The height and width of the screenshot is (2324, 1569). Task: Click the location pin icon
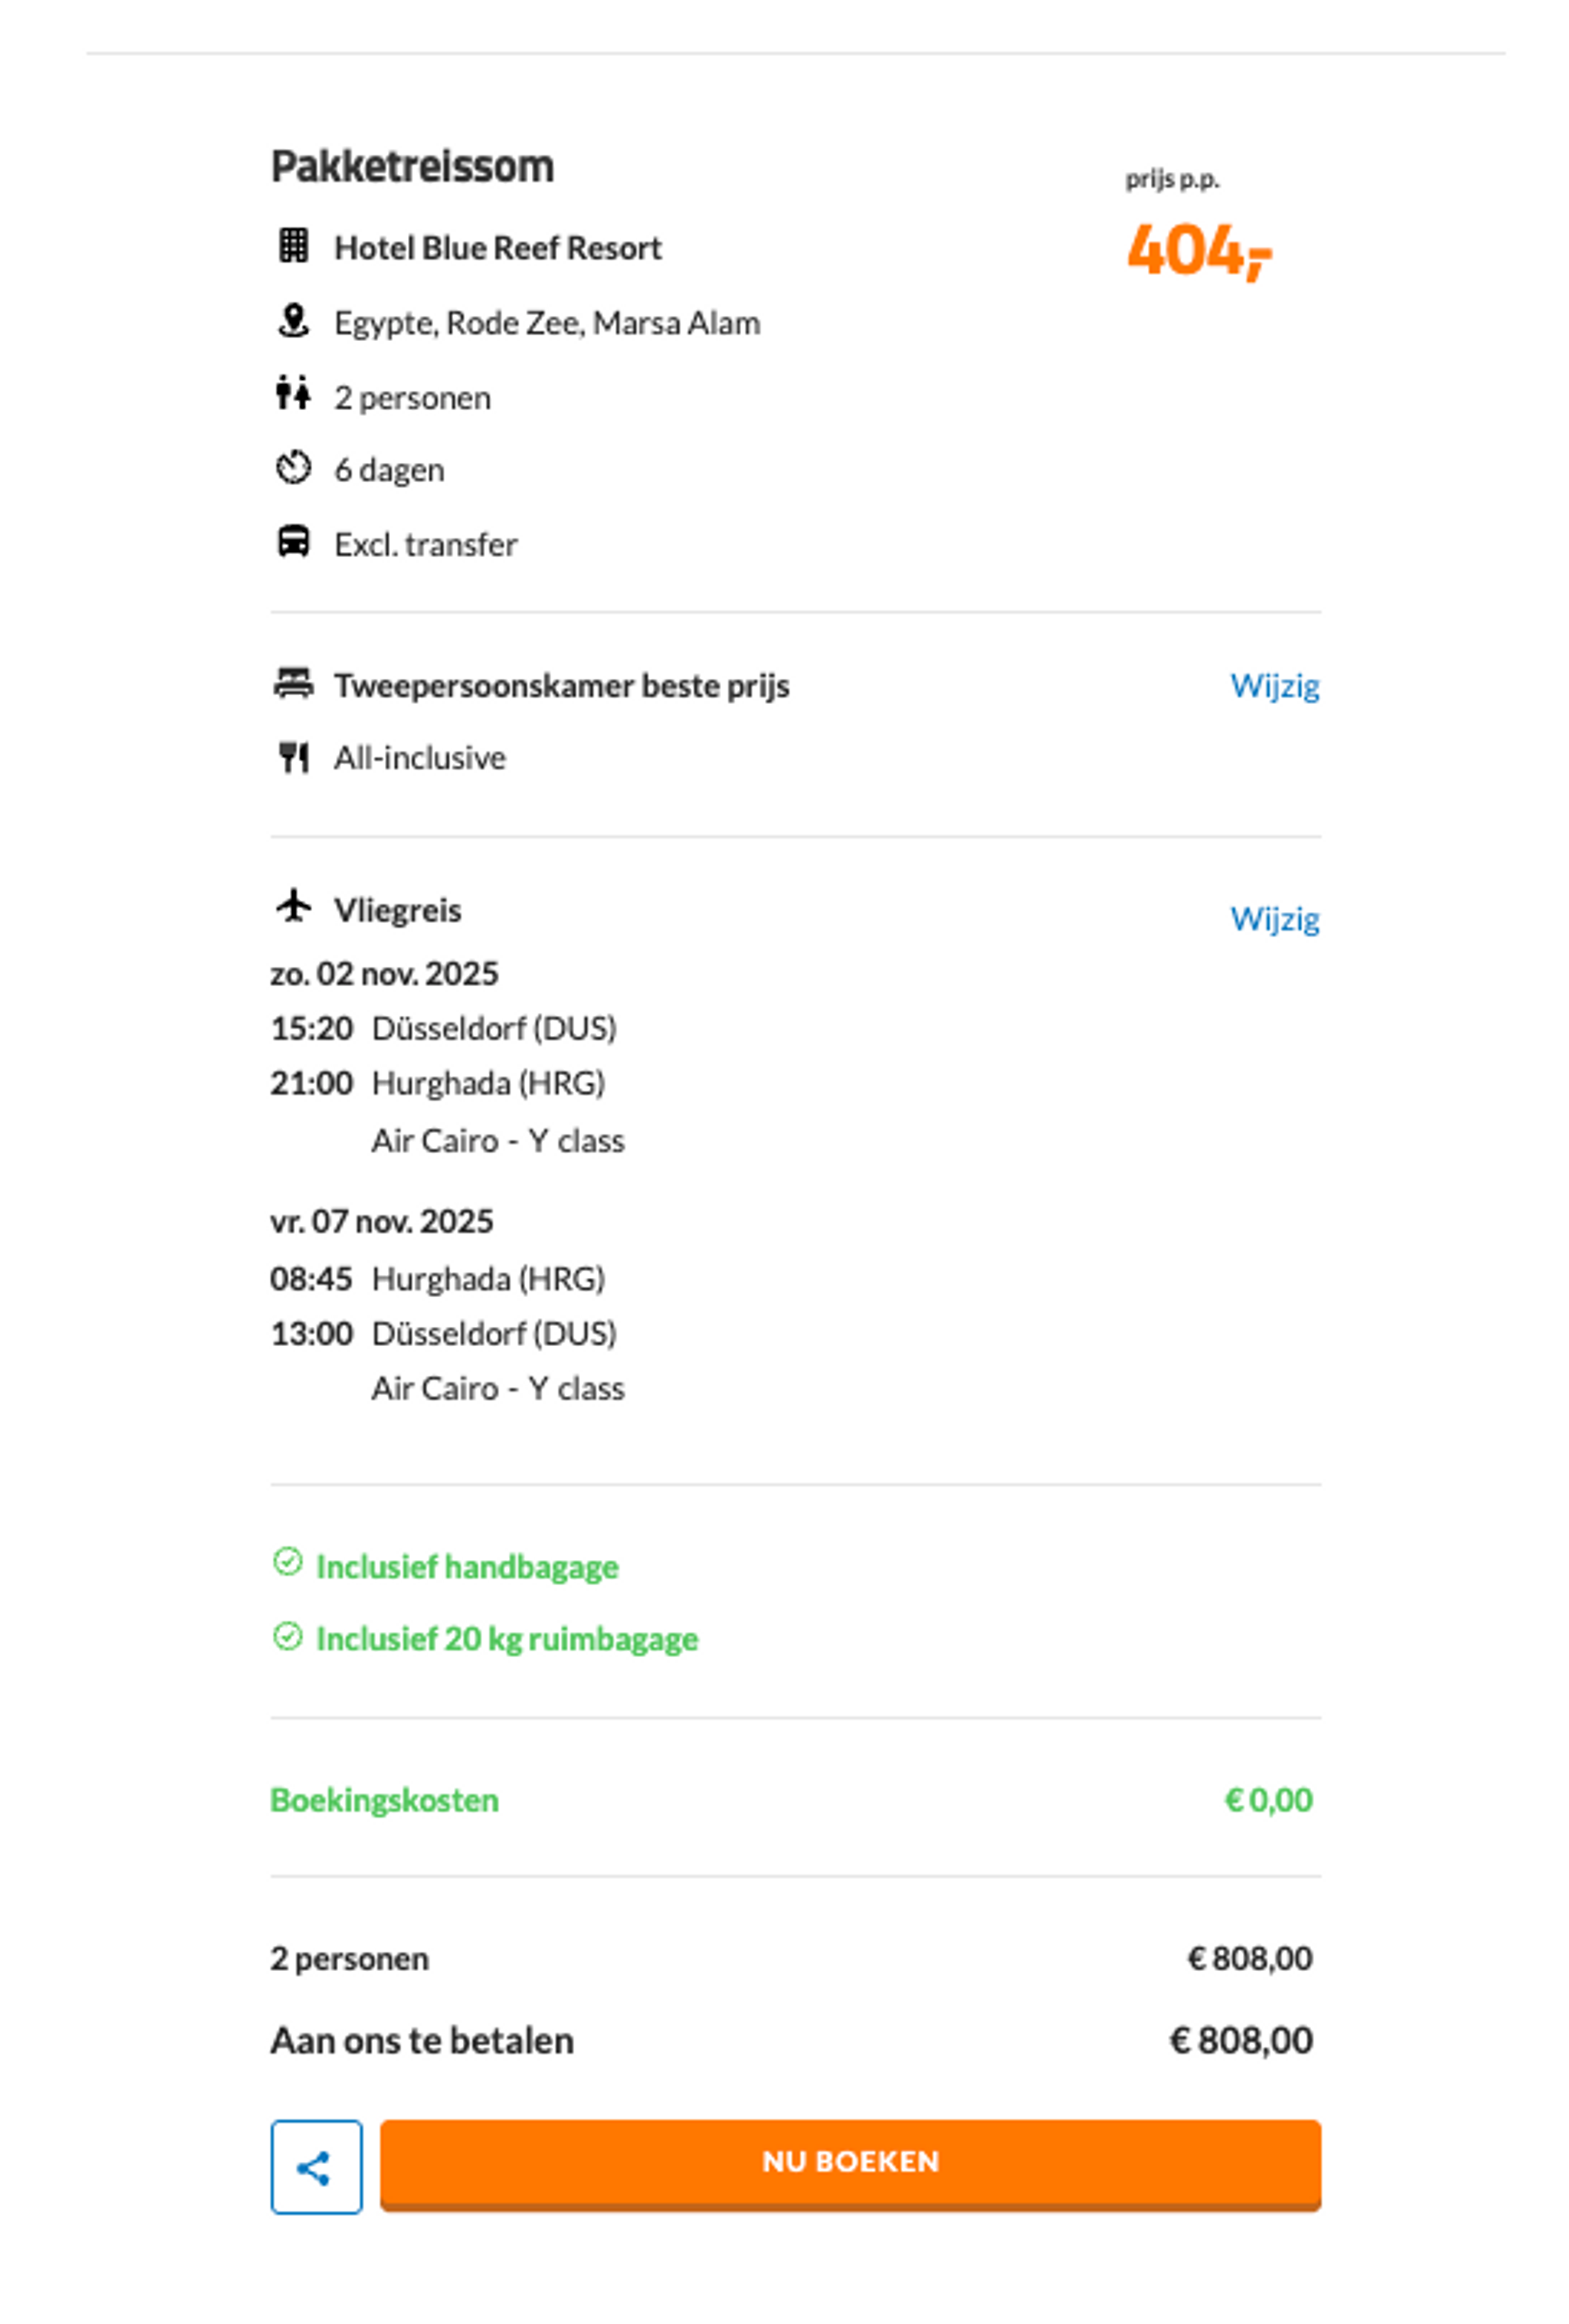293,321
